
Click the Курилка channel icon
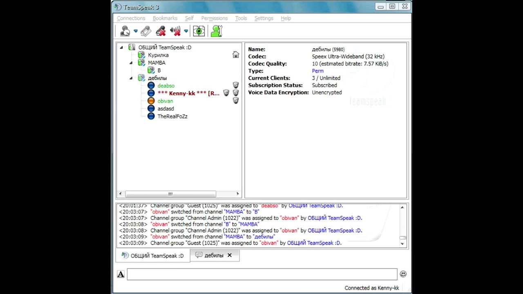(141, 55)
